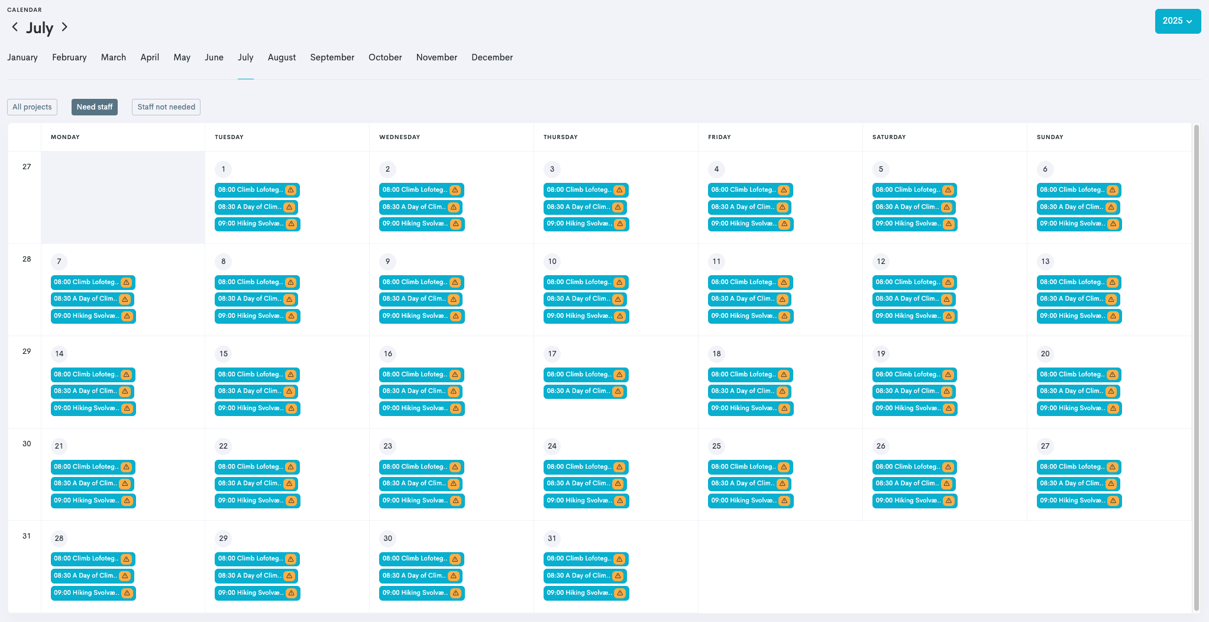Switch to the September tab
This screenshot has height=622, width=1209.
point(332,57)
